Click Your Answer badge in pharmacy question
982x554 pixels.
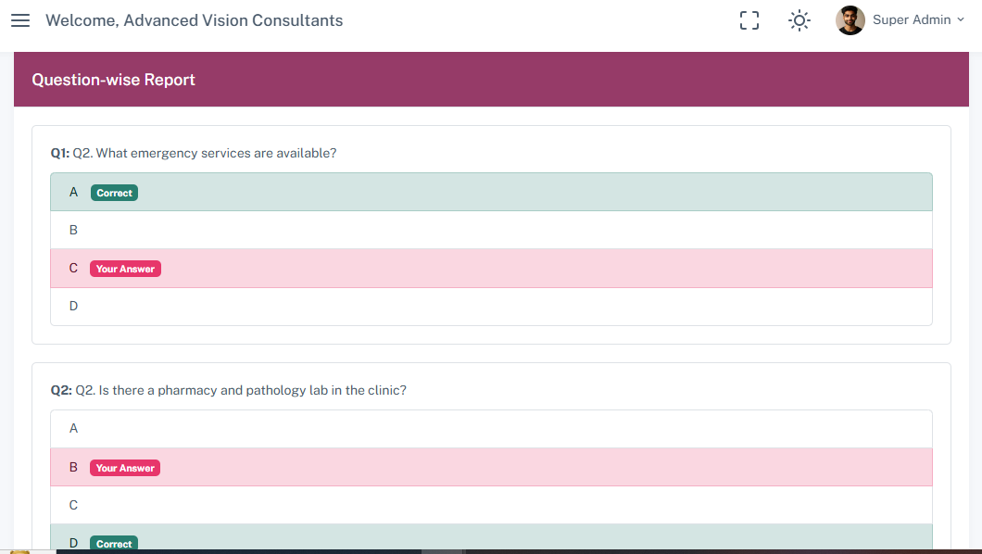pos(125,468)
